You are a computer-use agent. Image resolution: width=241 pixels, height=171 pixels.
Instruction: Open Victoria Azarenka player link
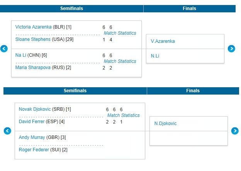[33, 27]
